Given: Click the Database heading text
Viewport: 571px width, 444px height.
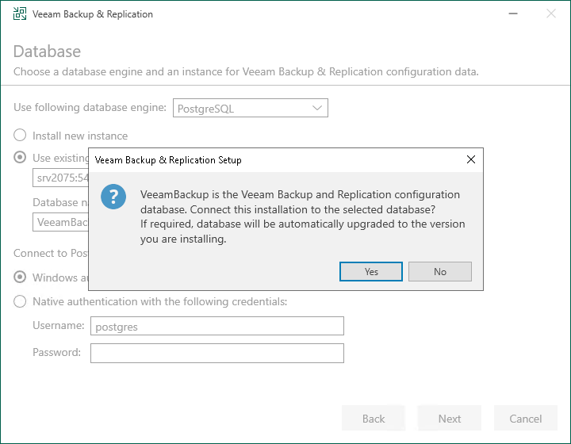Looking at the screenshot, I should click(x=47, y=52).
